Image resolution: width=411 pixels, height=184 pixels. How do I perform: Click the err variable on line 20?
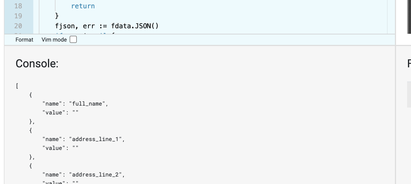90,26
